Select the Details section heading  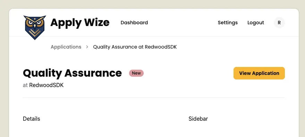(32, 119)
